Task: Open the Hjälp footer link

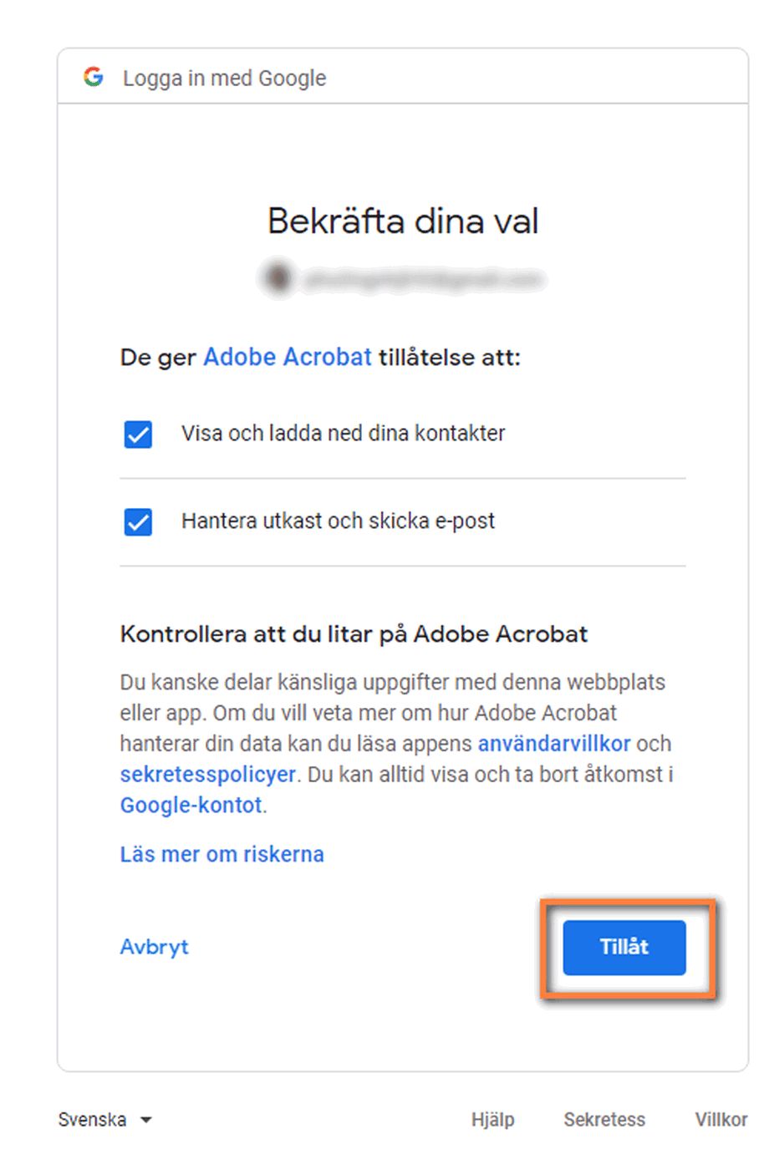Action: [x=493, y=1119]
